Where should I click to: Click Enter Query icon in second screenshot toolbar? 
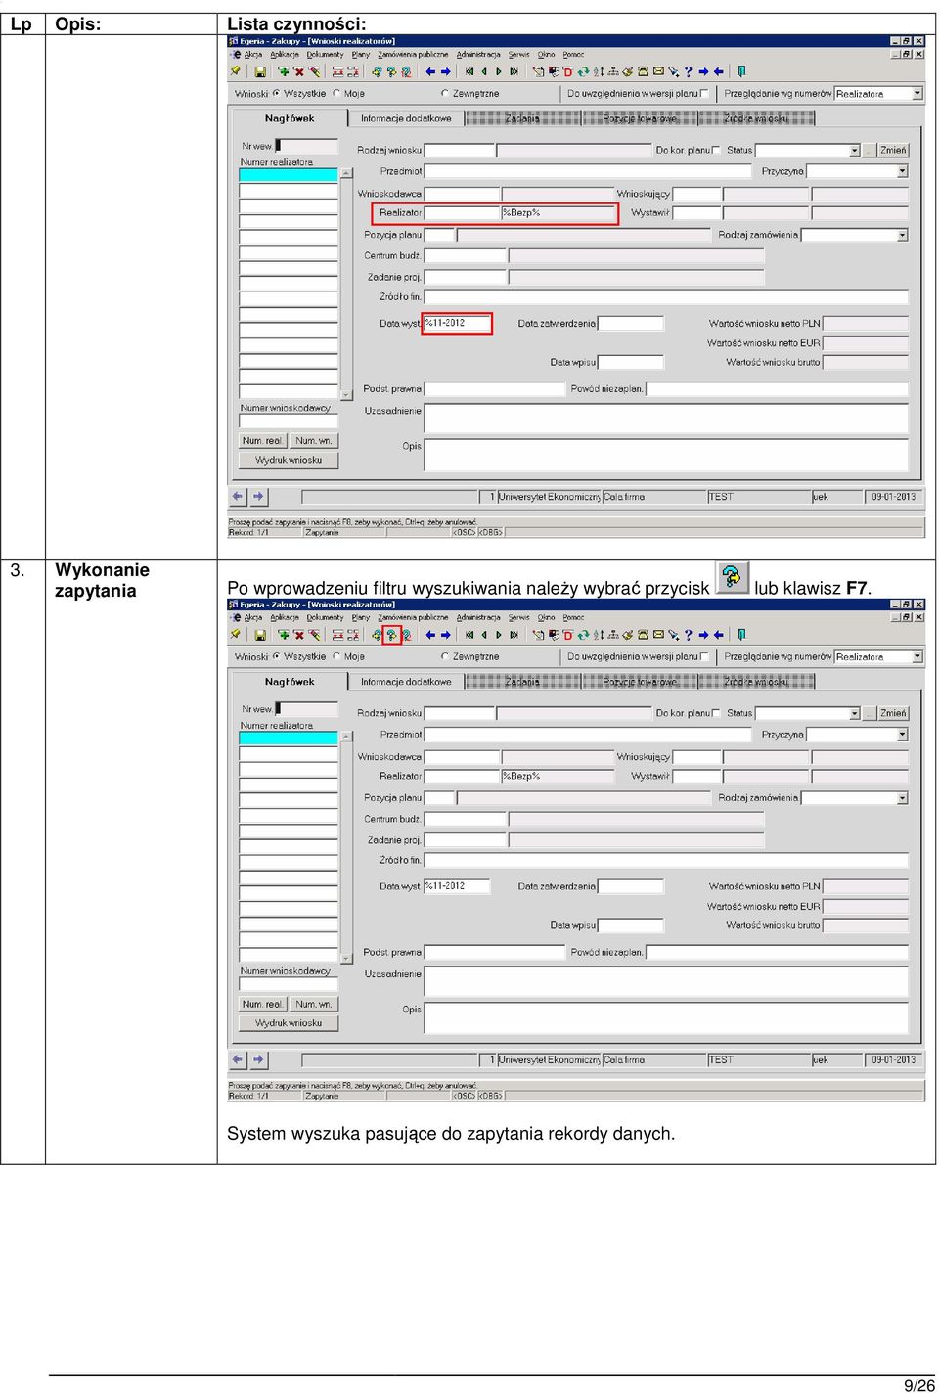pyautogui.click(x=377, y=635)
